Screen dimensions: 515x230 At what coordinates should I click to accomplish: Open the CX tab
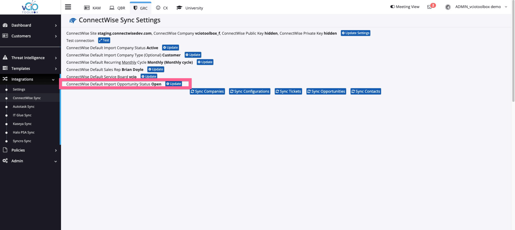click(162, 8)
